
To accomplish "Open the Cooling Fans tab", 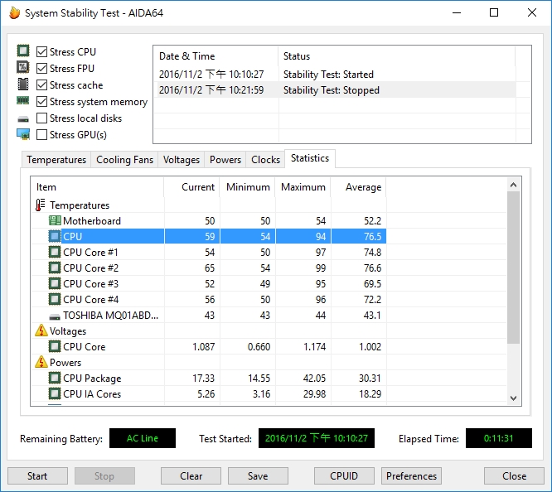I will (x=124, y=160).
